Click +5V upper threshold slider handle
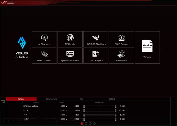This screenshot has width=177, height=126. tap(116, 115)
